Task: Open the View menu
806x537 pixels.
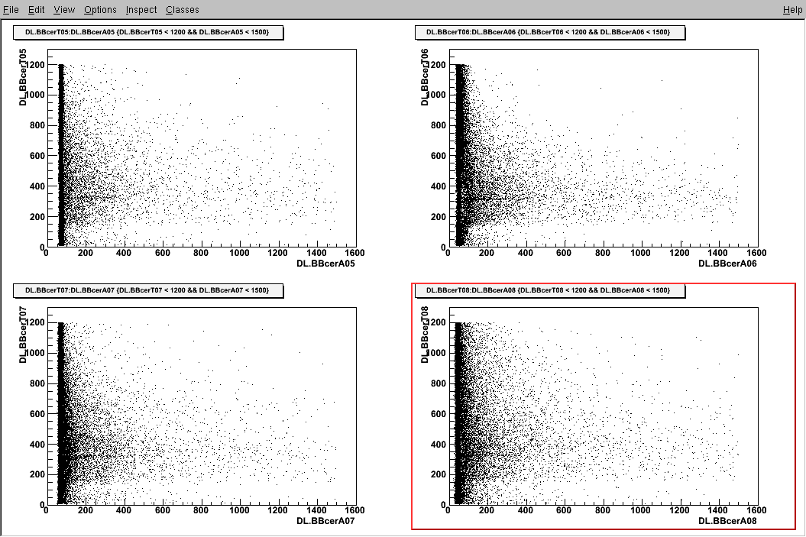Action: coord(64,10)
